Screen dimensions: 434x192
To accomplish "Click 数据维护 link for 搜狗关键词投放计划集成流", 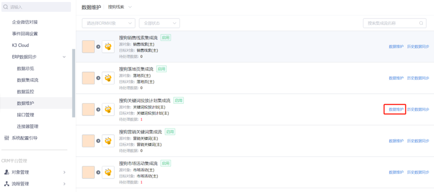I will [x=396, y=110].
